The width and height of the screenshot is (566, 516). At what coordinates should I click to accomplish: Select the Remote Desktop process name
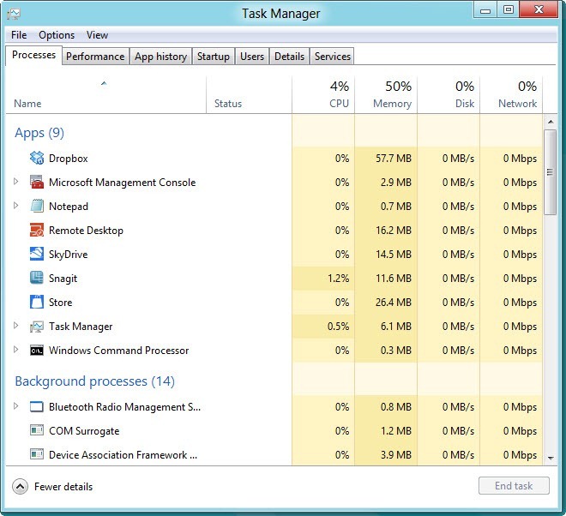point(86,231)
